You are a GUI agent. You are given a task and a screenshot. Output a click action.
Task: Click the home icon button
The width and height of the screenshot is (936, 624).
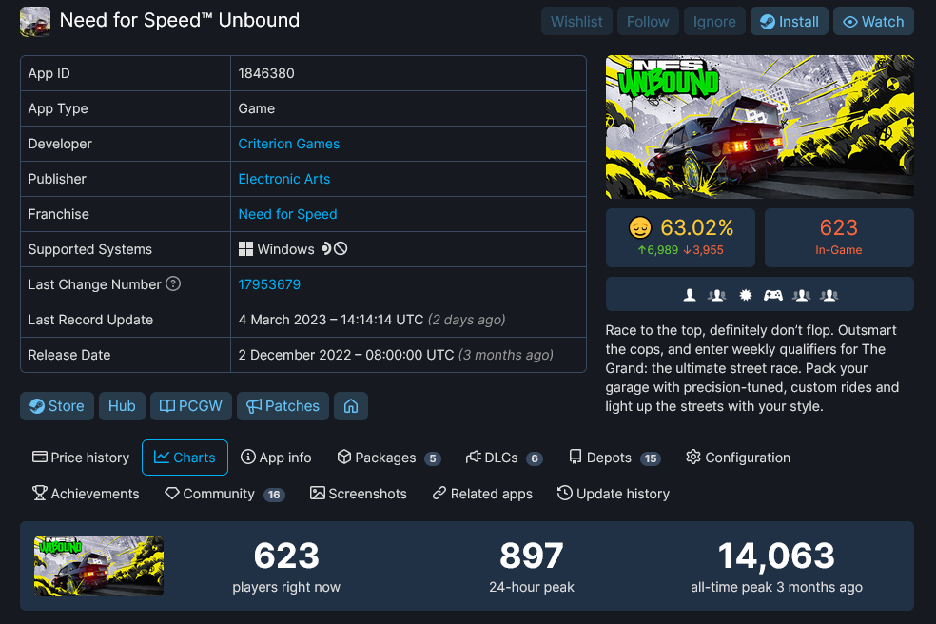(351, 406)
